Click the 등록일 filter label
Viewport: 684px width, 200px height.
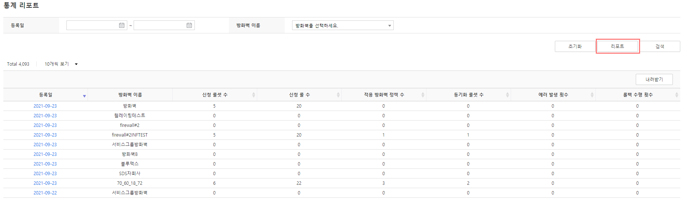click(17, 25)
